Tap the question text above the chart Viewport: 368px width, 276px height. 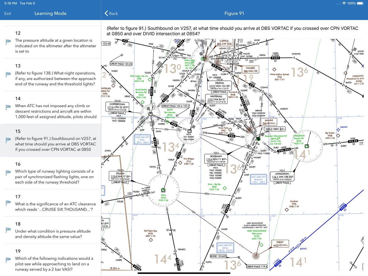(x=232, y=31)
